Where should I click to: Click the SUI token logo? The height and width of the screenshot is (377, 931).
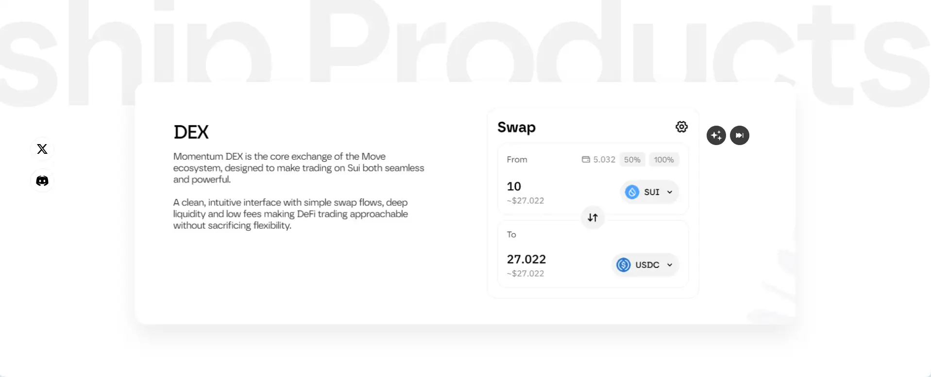(632, 192)
